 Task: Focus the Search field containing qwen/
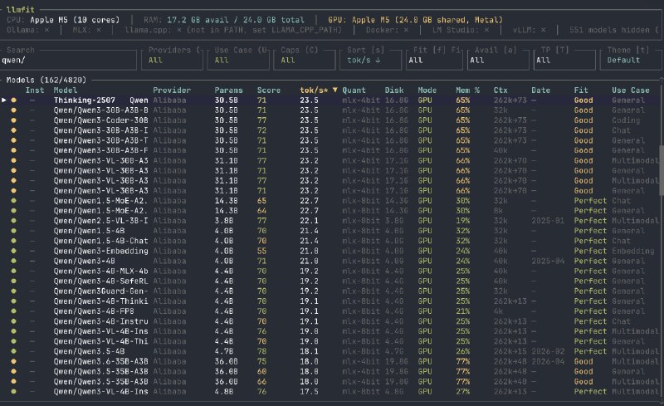[69, 60]
